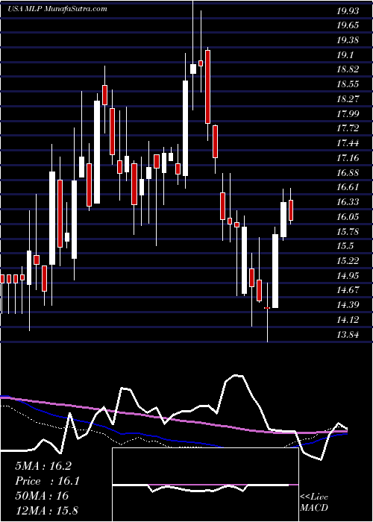Click the last red candlestick on the right
This screenshot has height=522, width=373.
tap(291, 210)
